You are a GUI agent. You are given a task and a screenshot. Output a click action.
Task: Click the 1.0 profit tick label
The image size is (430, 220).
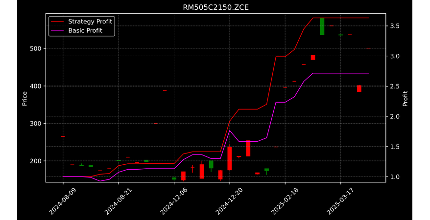pyautogui.click(x=394, y=177)
